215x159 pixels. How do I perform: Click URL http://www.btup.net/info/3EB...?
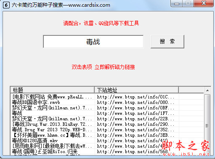(x=135, y=135)
